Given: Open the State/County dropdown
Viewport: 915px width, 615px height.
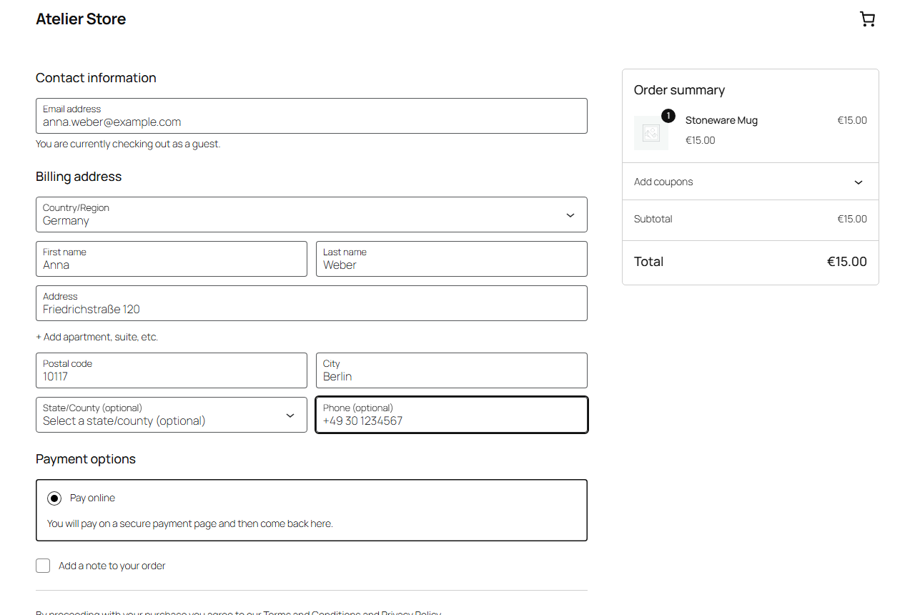Looking at the screenshot, I should 172,415.
